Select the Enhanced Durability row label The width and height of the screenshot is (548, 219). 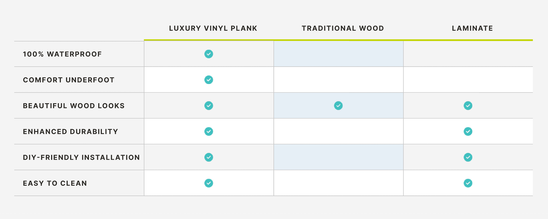71,132
